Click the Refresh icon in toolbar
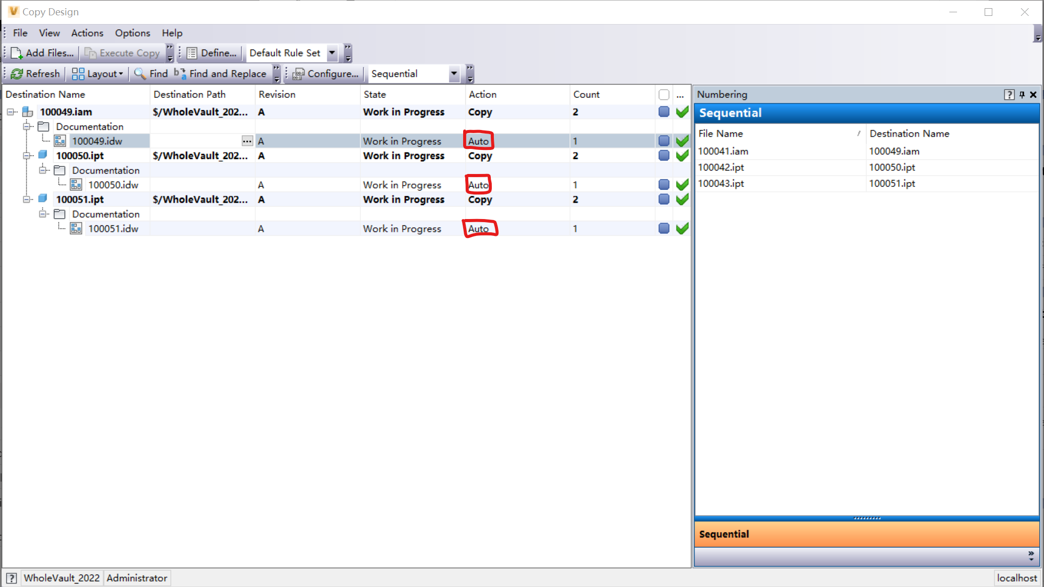This screenshot has height=587, width=1044. [17, 74]
